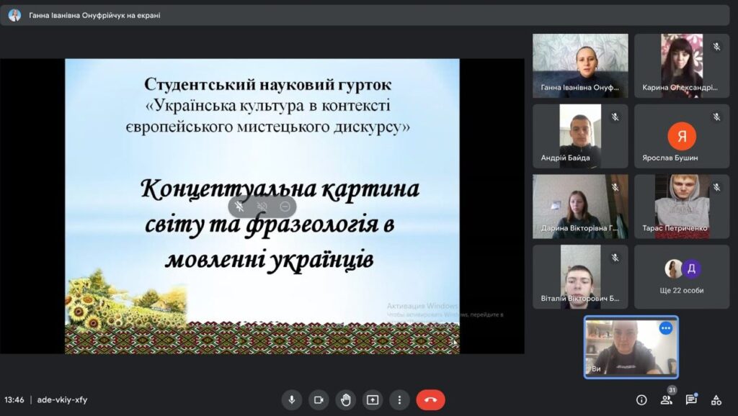This screenshot has height=416, width=738.
Task: Click the meeting code ade-vkiy-xfy
Action: click(x=62, y=400)
